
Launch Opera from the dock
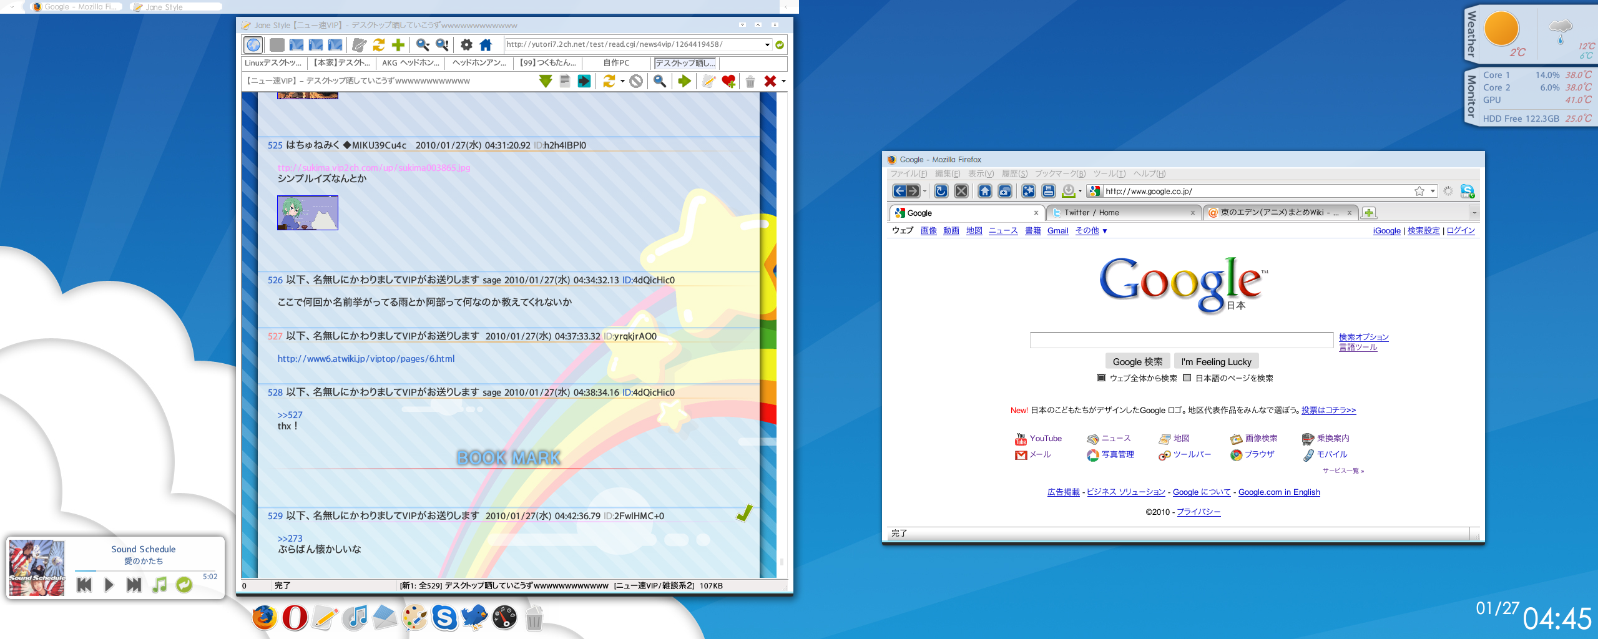295,618
